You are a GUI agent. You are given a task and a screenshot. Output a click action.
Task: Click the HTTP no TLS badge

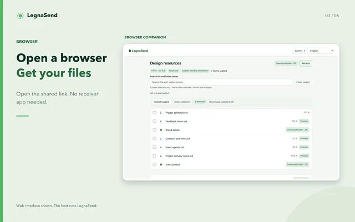point(158,70)
